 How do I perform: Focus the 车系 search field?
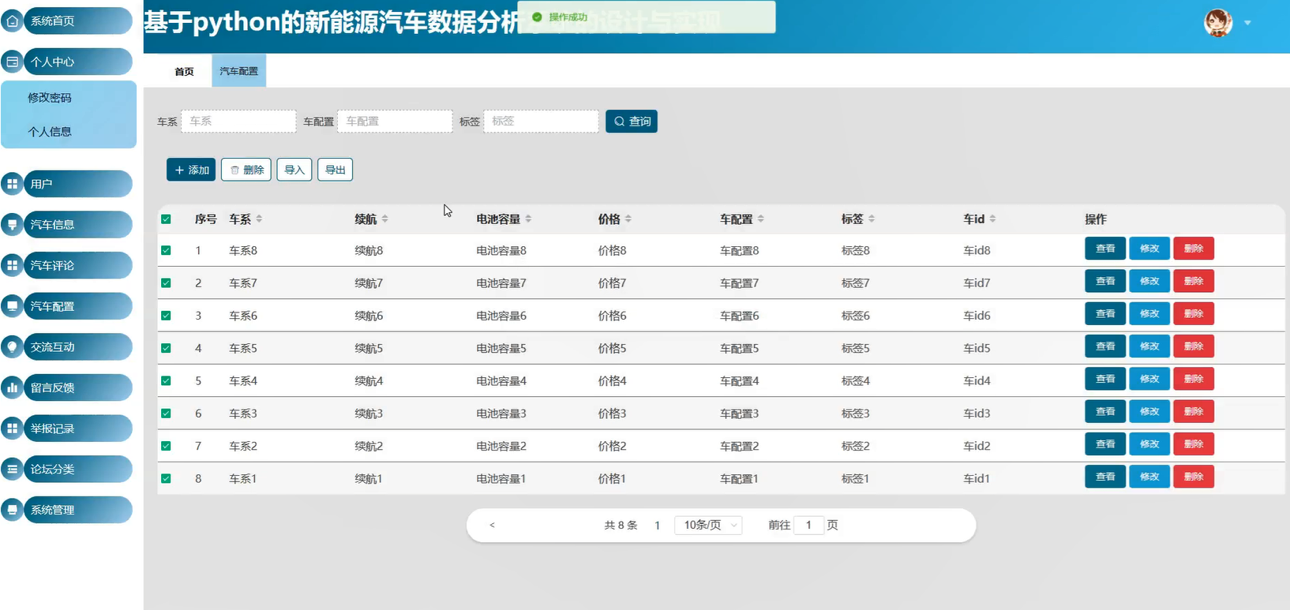click(238, 122)
